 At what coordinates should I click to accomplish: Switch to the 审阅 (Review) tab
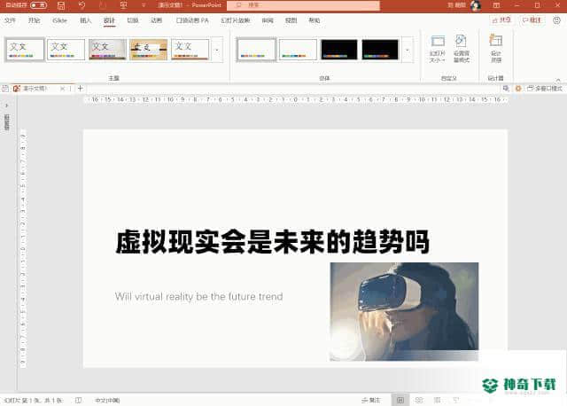[x=268, y=20]
